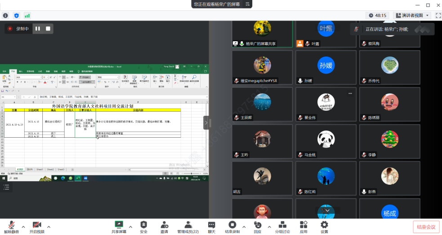The width and height of the screenshot is (442, 235).
Task: Pause the recording in the 录制中 bar
Action: (x=38, y=29)
